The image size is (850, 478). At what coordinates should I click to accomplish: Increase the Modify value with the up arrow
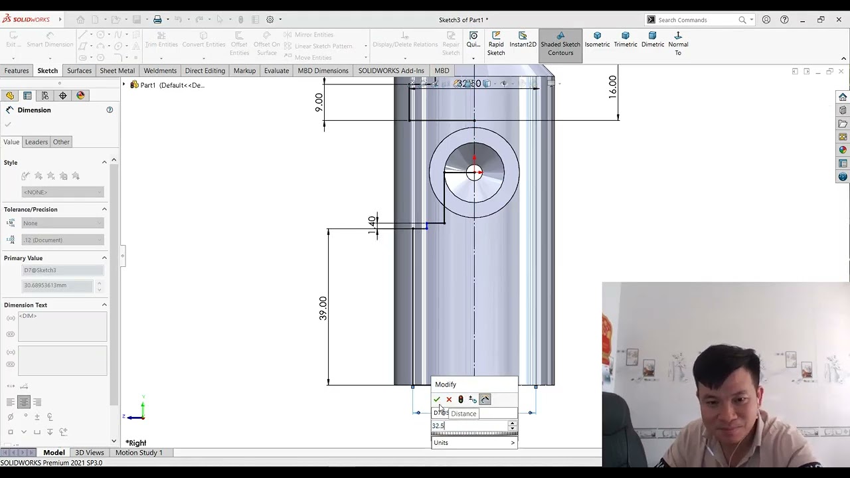coord(512,423)
